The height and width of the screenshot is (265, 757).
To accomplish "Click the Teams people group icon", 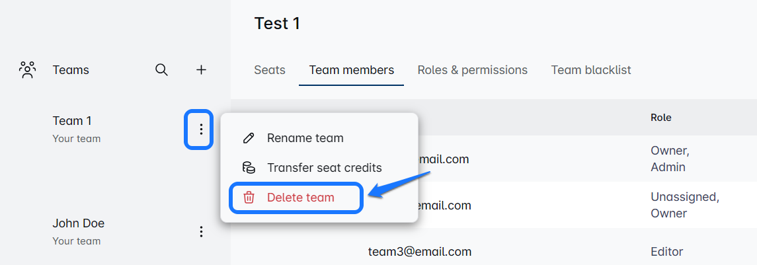I will tap(28, 69).
